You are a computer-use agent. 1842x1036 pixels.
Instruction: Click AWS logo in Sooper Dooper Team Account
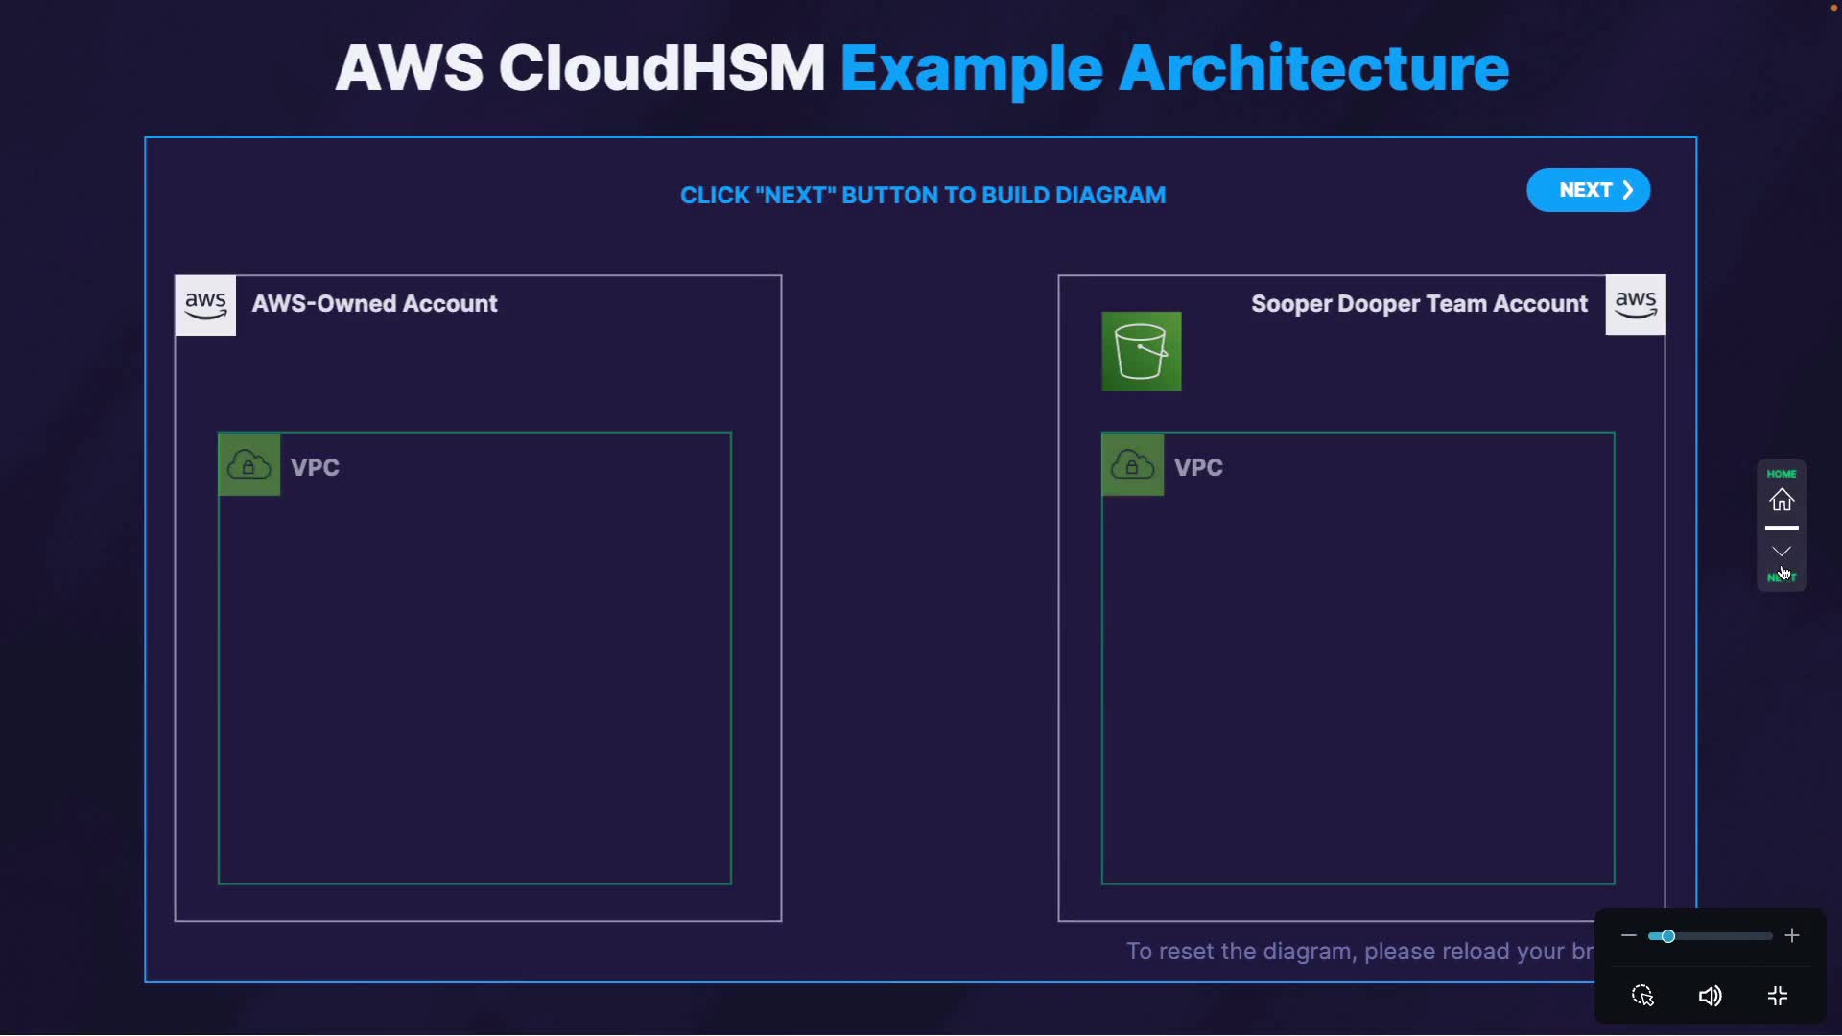tap(1635, 305)
